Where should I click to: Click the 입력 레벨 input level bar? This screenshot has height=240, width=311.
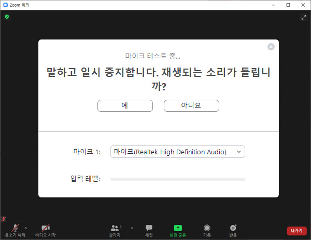pos(178,179)
